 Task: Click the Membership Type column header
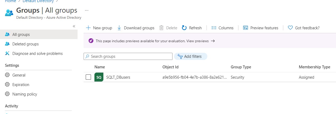point(314,67)
